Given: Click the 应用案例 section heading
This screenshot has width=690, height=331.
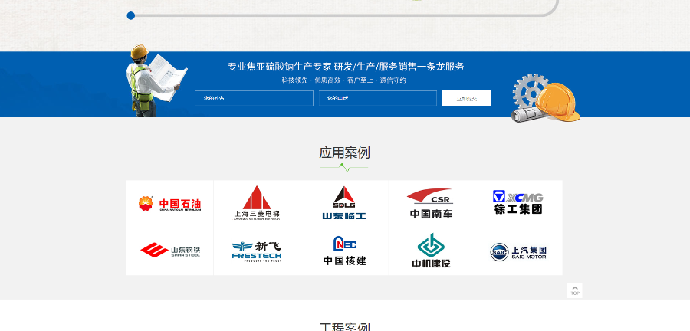Looking at the screenshot, I should click(344, 153).
